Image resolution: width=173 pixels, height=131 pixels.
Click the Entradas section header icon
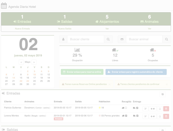(x=3, y=93)
